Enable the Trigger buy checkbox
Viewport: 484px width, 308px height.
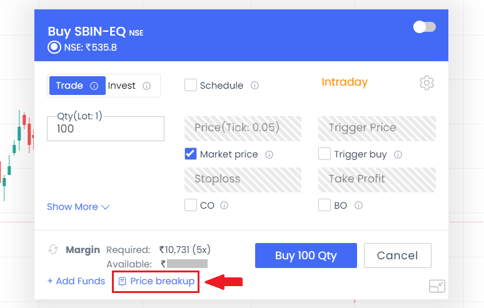325,154
